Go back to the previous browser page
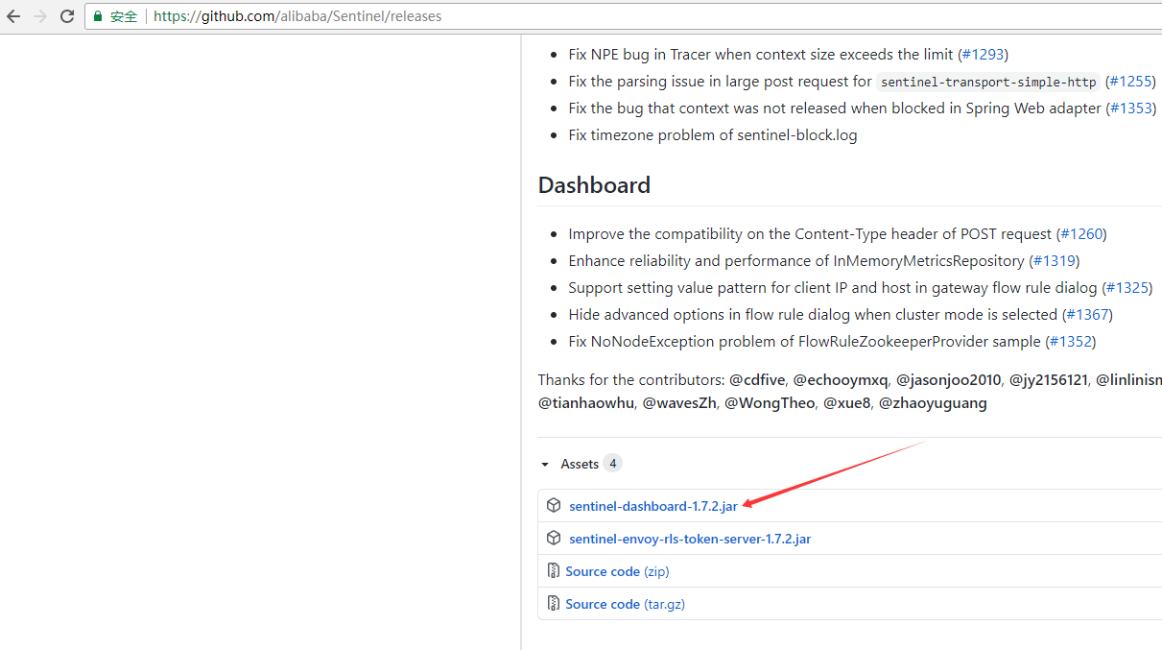Screen dimensions: 1162x650 (x=13, y=16)
